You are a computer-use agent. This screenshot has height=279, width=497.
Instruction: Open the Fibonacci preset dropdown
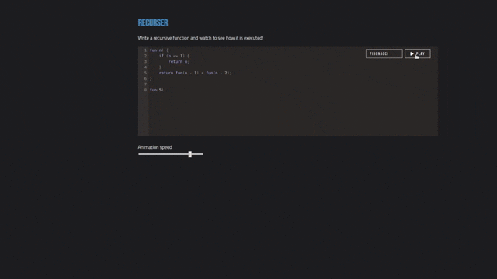pyautogui.click(x=384, y=53)
